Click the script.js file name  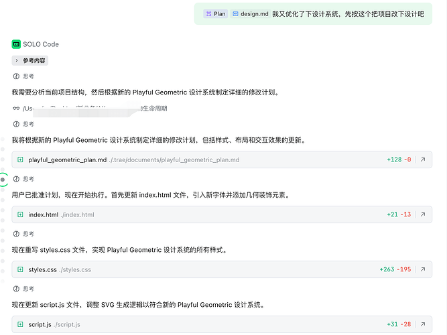click(40, 324)
